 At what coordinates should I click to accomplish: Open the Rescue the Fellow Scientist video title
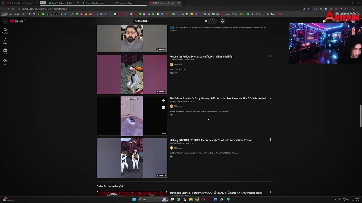[201, 56]
